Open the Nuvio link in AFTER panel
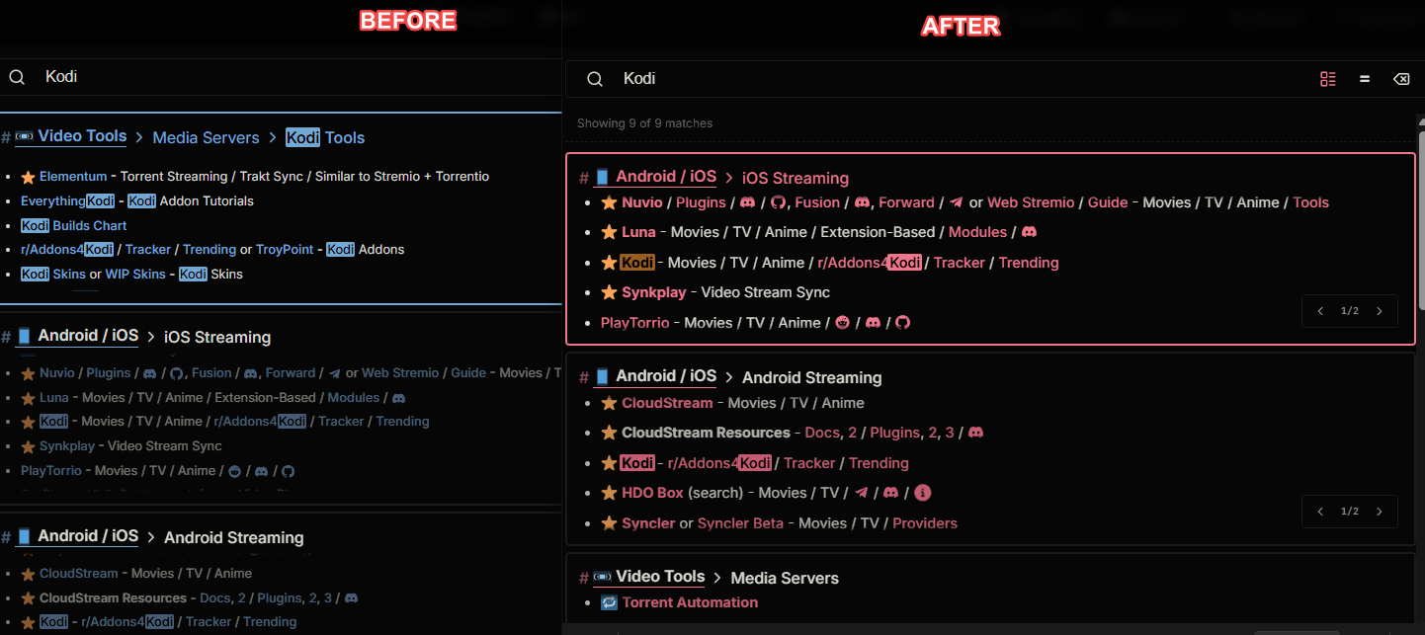 point(642,202)
